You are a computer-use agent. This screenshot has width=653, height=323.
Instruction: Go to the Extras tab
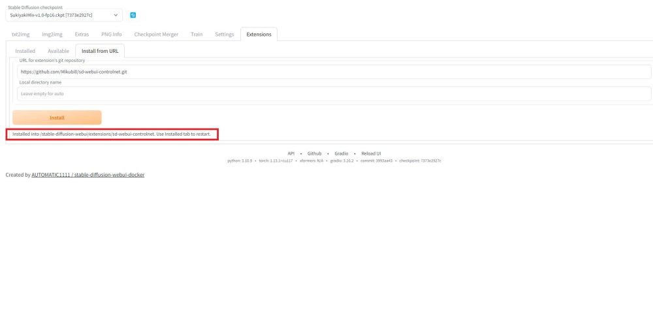[x=82, y=34]
